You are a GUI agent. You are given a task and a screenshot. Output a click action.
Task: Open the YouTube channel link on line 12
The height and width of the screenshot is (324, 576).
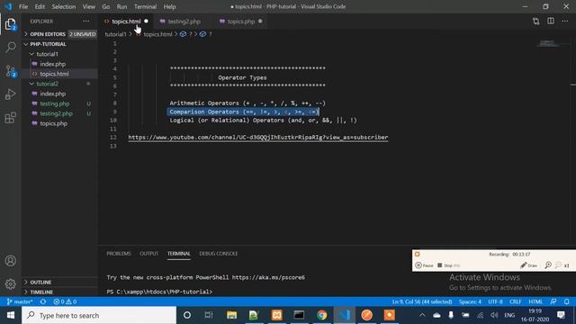tap(258, 137)
